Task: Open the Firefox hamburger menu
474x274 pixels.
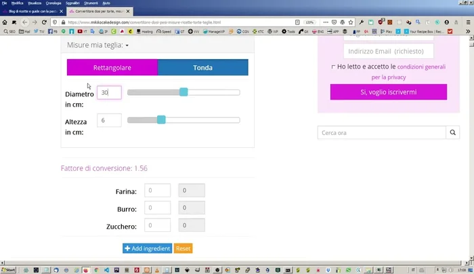Action: click(468, 22)
